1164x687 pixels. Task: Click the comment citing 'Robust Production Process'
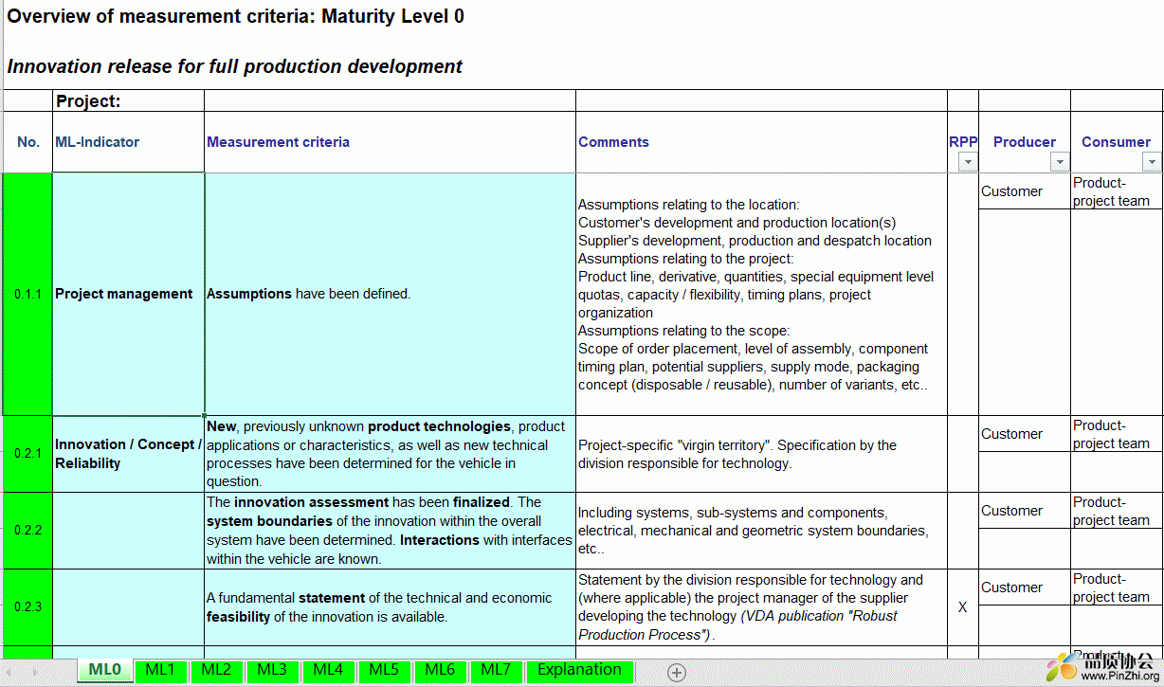(761, 607)
